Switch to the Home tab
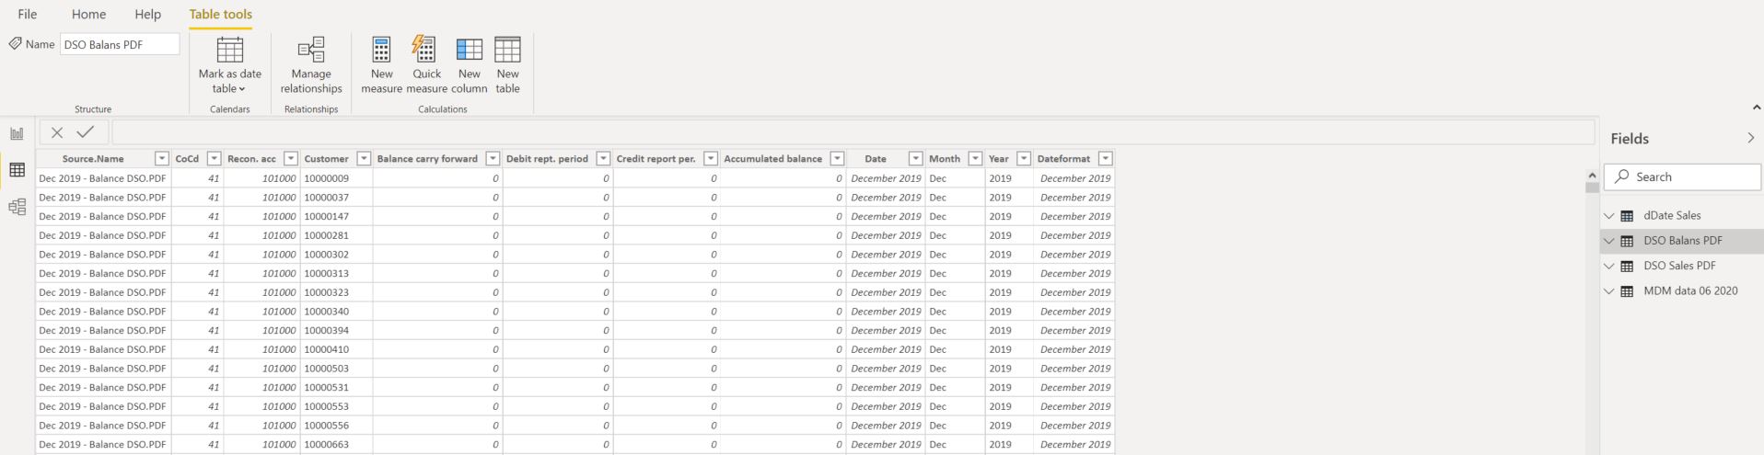Viewport: 1764px width, 455px height. (88, 14)
